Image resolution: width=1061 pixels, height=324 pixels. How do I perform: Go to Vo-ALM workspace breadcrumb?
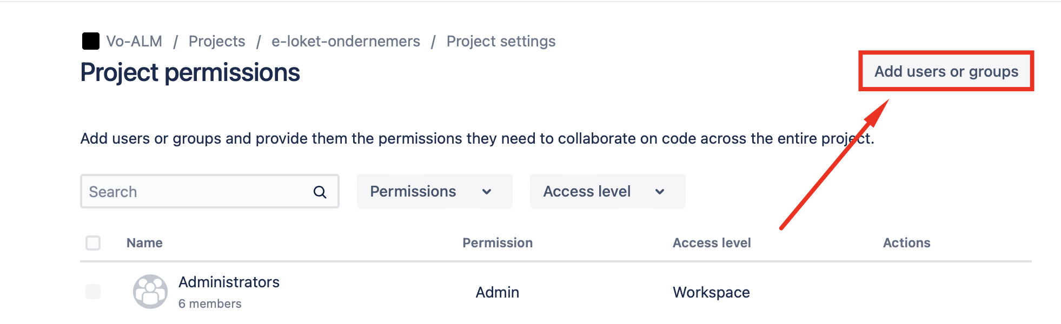(134, 41)
